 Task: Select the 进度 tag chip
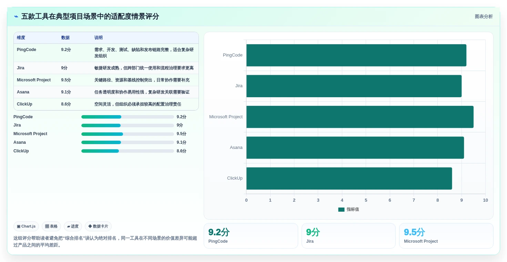point(73,226)
